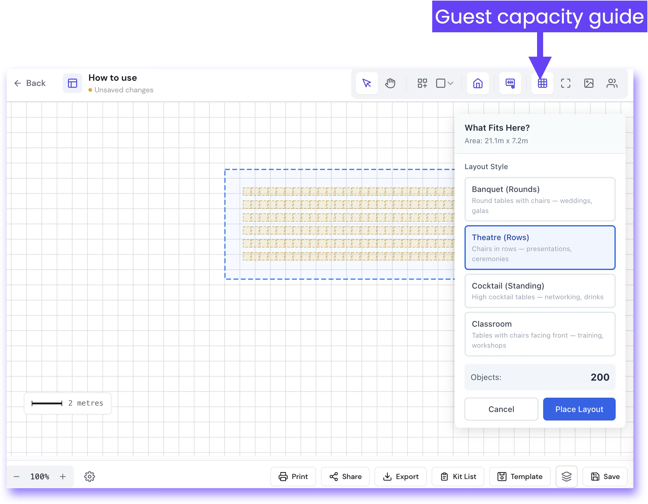Click the measure ruler tool icon
Image resolution: width=648 pixels, height=504 pixels.
coord(510,83)
